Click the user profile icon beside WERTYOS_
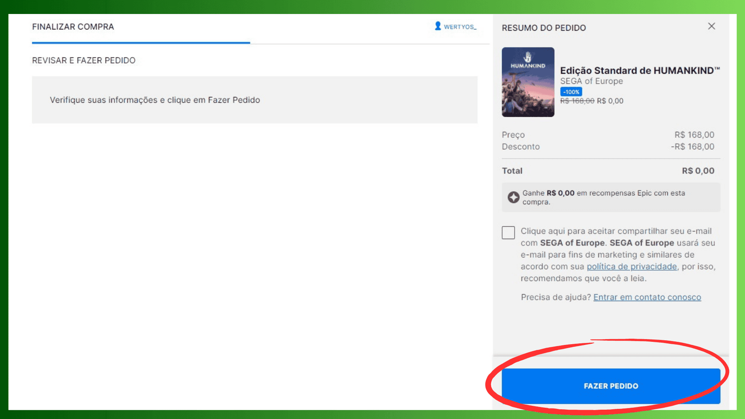 point(438,26)
